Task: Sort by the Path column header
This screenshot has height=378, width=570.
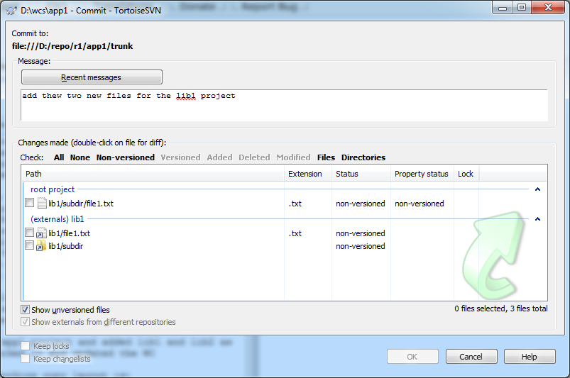Action: click(153, 174)
